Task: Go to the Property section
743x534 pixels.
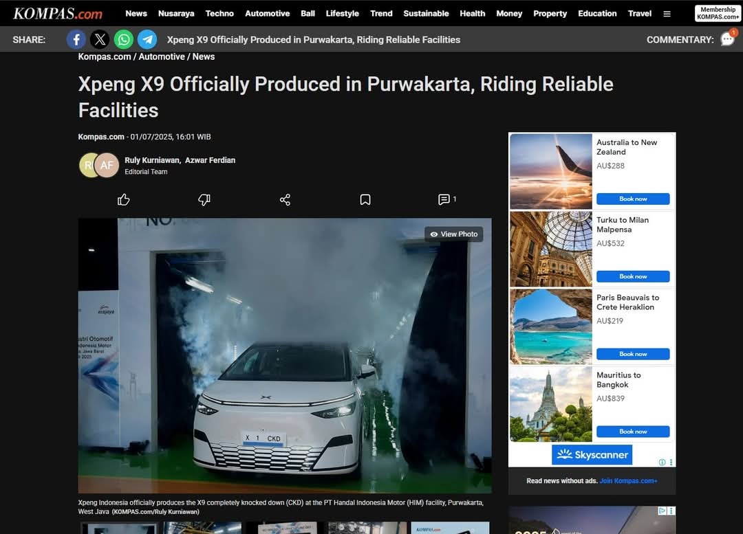Action: pyautogui.click(x=550, y=14)
